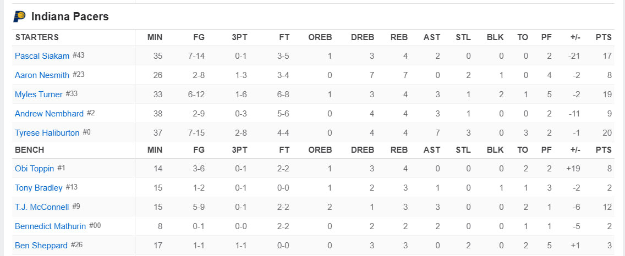Viewport: 625px width, 256px height.
Task: View Andrew Nembhard's profile
Action: (x=49, y=114)
